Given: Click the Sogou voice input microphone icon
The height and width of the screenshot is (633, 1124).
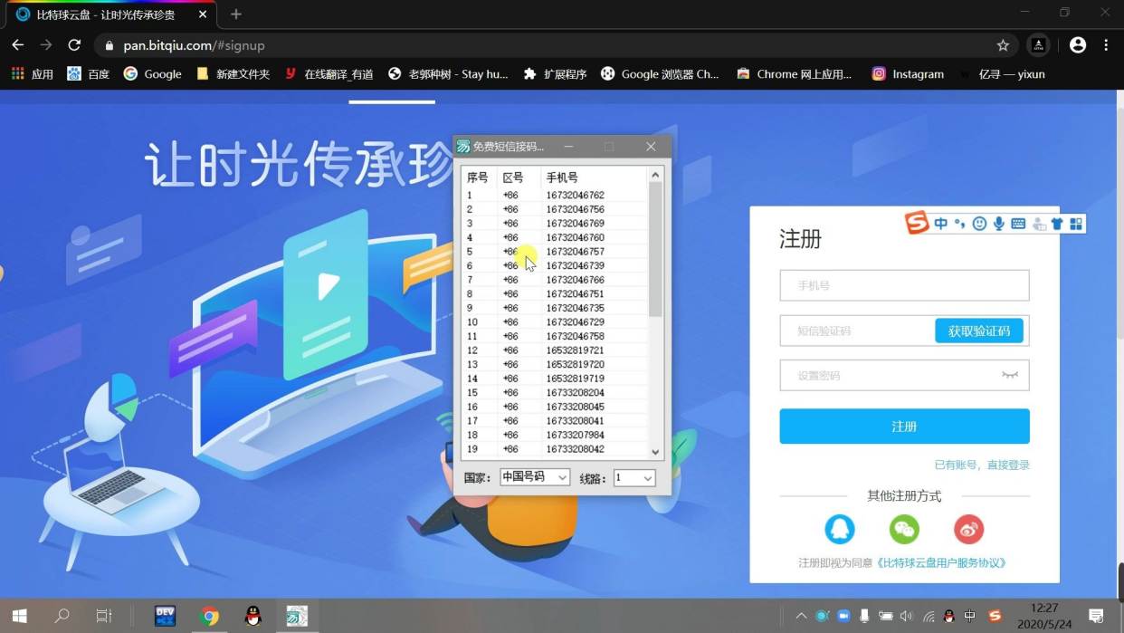Looking at the screenshot, I should pyautogui.click(x=998, y=223).
